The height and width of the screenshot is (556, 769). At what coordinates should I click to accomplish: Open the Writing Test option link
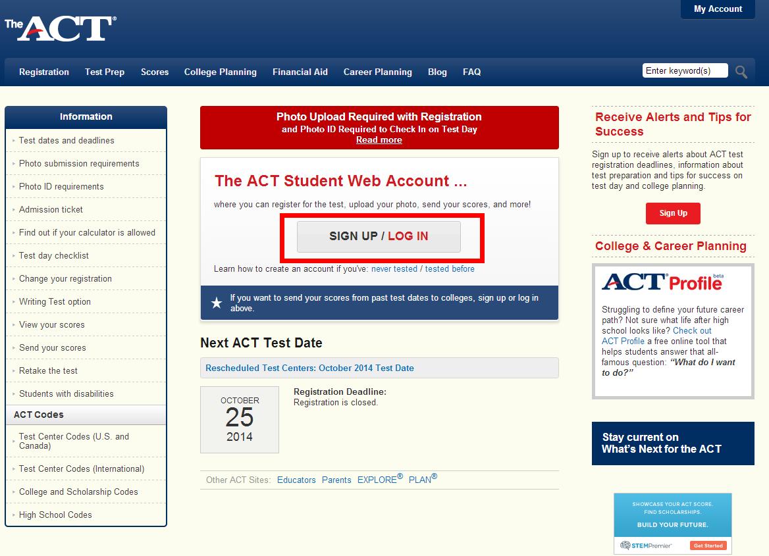click(x=55, y=302)
